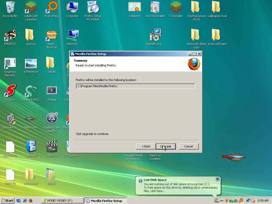
Task: Click the install location path field
Action: point(135,86)
